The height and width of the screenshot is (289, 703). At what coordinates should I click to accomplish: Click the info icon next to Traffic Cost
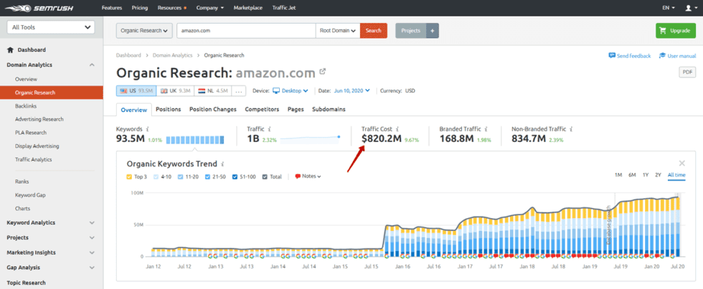tap(397, 129)
